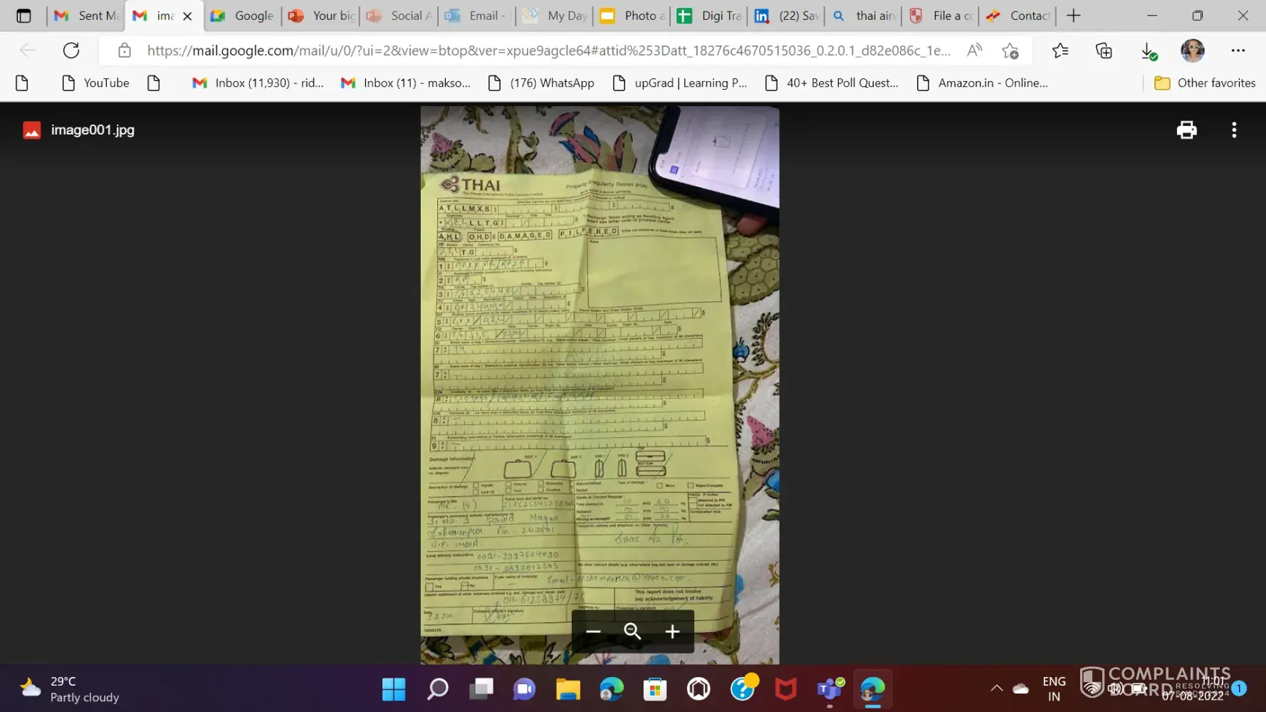Open a new browser tab

(1074, 16)
